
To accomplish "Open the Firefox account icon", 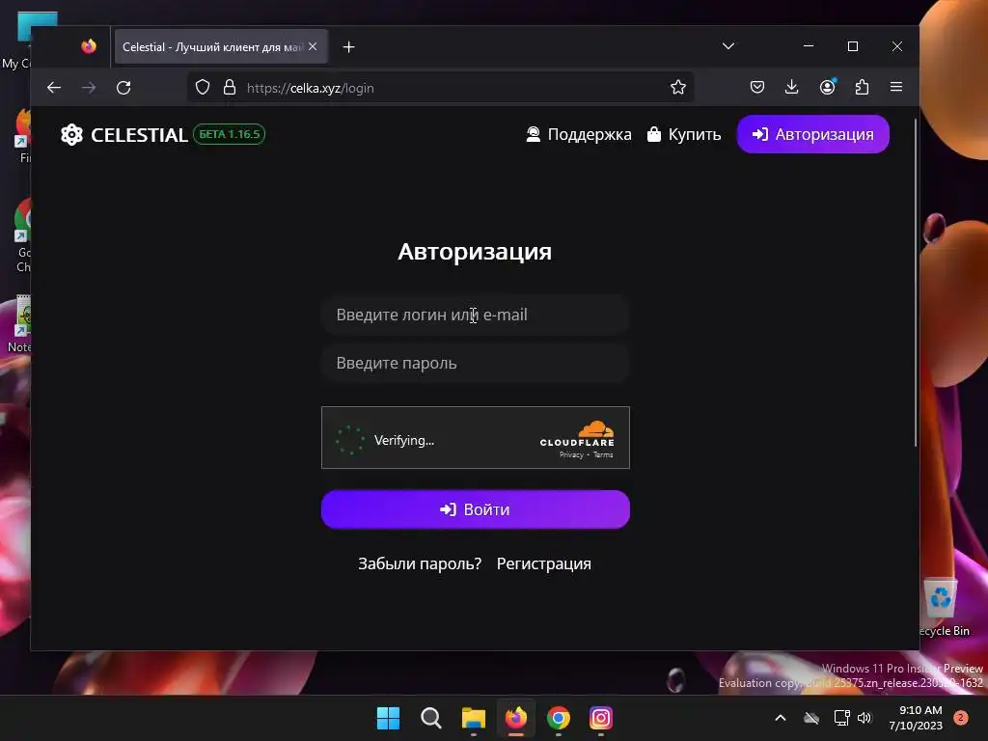I will (x=827, y=87).
